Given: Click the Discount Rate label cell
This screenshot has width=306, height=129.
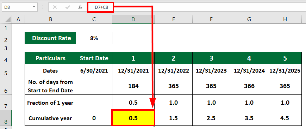Looking at the screenshot, I should coord(50,38).
